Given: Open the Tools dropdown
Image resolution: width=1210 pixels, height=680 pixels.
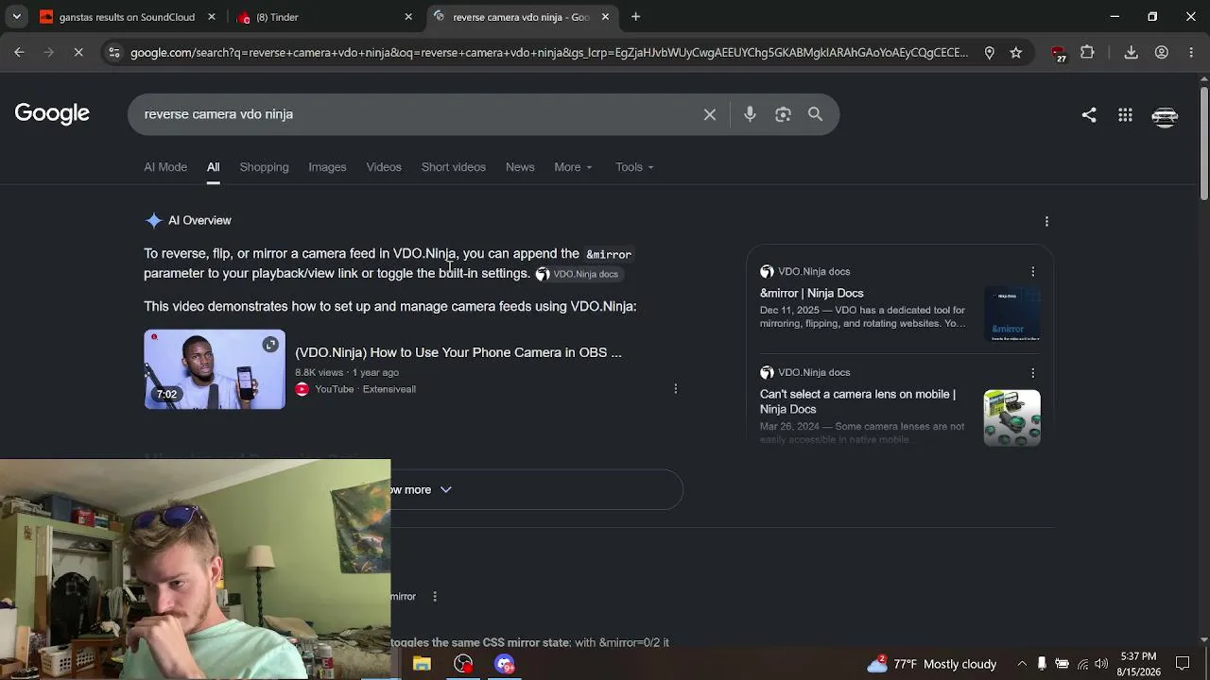Looking at the screenshot, I should pos(634,167).
